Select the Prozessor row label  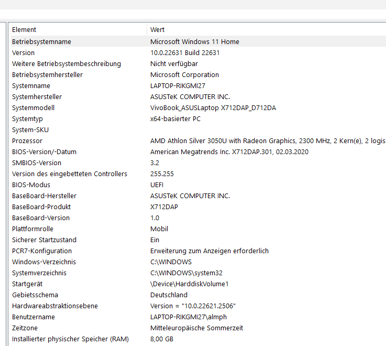27,140
